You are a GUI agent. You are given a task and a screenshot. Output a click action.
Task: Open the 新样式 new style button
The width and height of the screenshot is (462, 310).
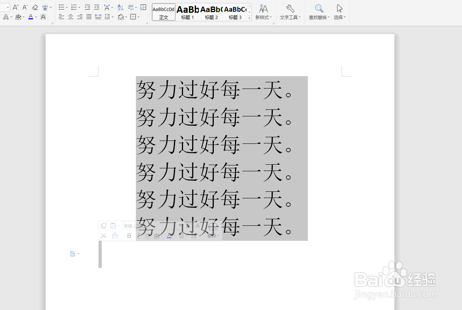coord(263,12)
